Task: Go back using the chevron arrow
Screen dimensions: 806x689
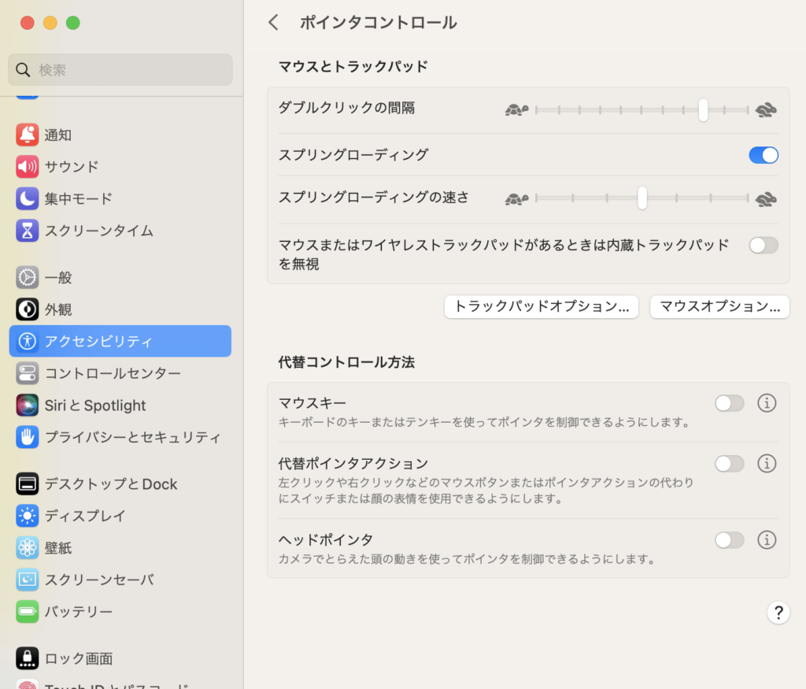Action: pyautogui.click(x=273, y=23)
